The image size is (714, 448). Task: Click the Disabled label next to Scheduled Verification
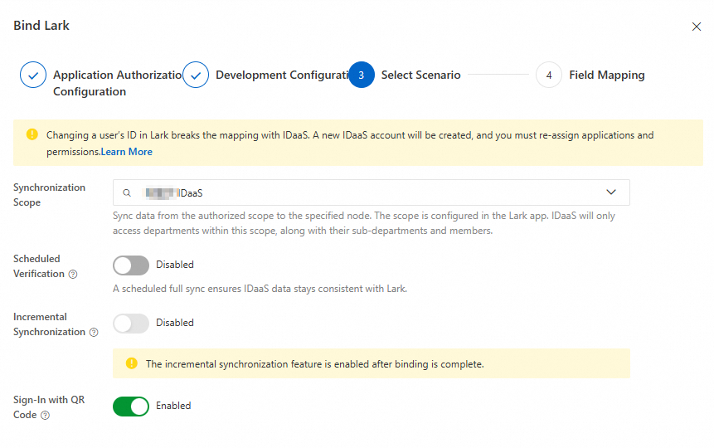point(175,265)
